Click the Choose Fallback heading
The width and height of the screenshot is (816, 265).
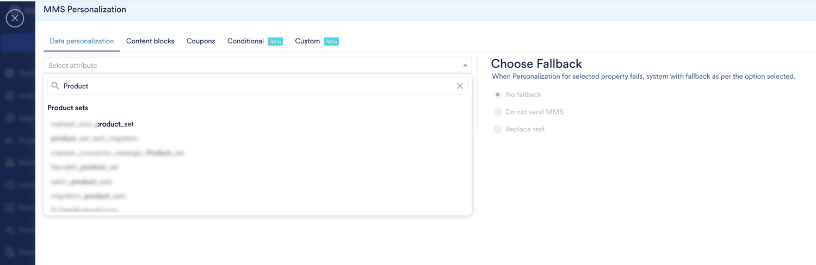click(536, 64)
